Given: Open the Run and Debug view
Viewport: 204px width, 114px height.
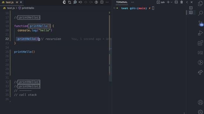Looking at the screenshot, I should (200, 33).
